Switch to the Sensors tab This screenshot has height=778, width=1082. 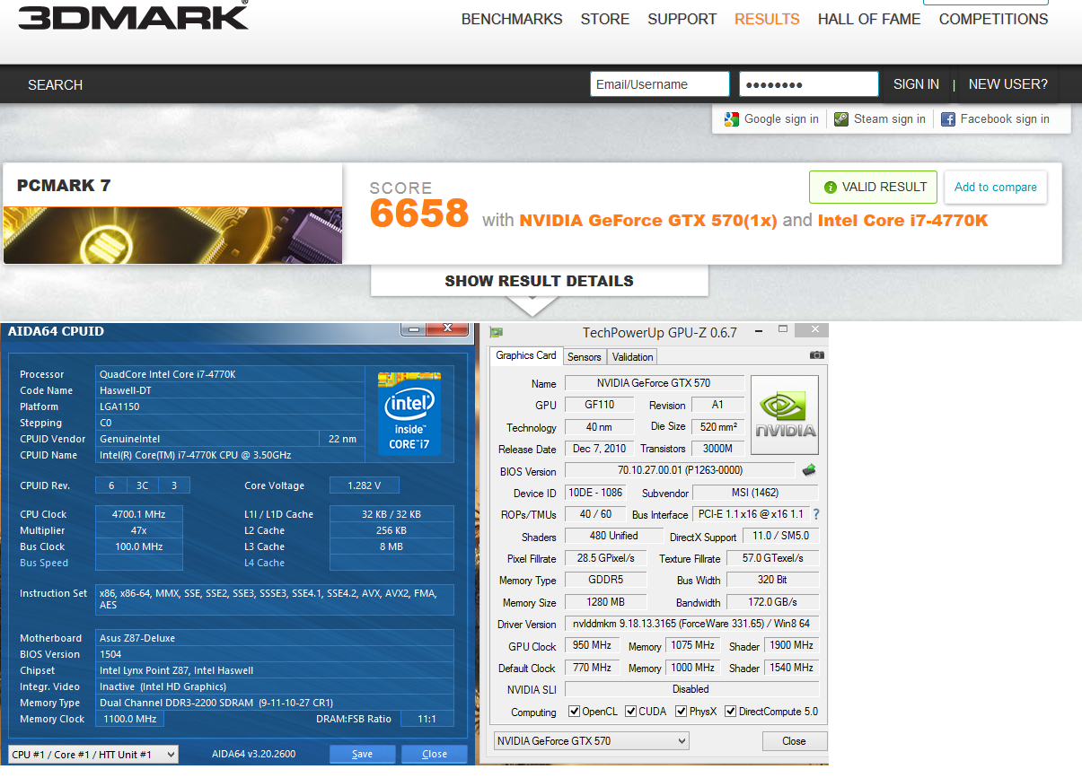(585, 357)
